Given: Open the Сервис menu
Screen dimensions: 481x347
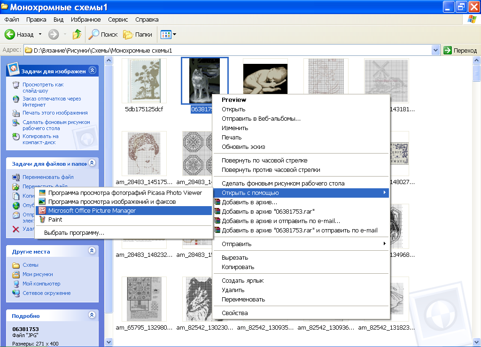Looking at the screenshot, I should point(118,19).
